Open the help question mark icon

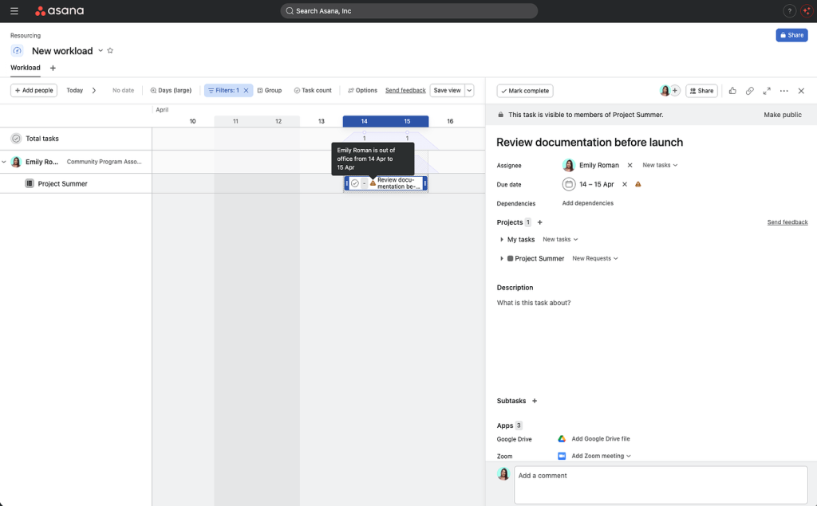(789, 11)
